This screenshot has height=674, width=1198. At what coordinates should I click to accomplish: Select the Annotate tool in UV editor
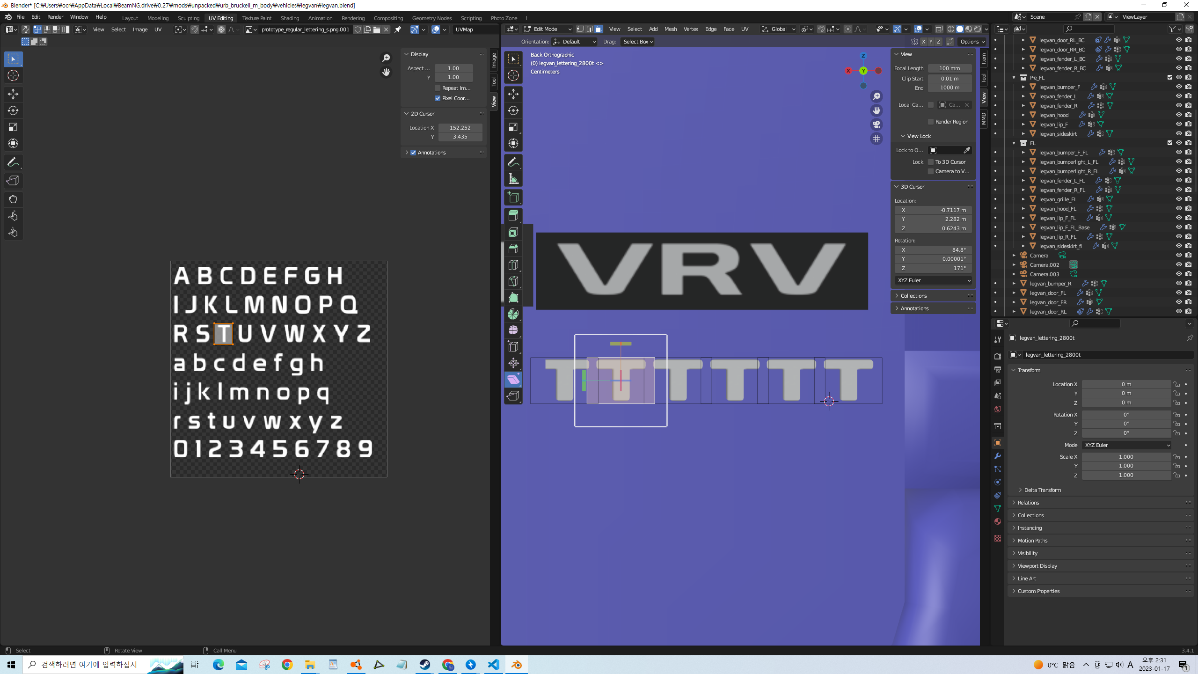[x=13, y=162]
